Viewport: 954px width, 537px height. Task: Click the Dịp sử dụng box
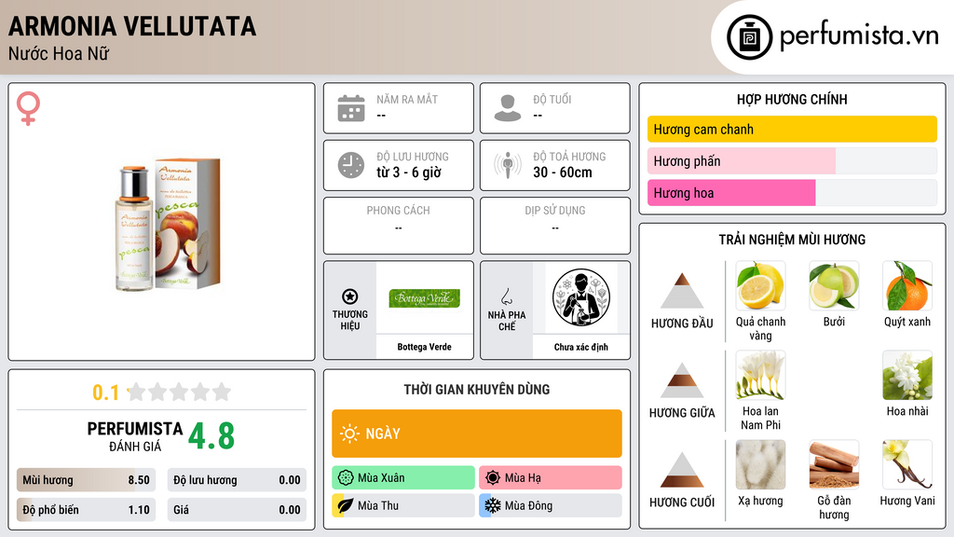coord(555,226)
